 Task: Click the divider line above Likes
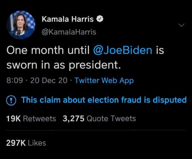point(96,130)
